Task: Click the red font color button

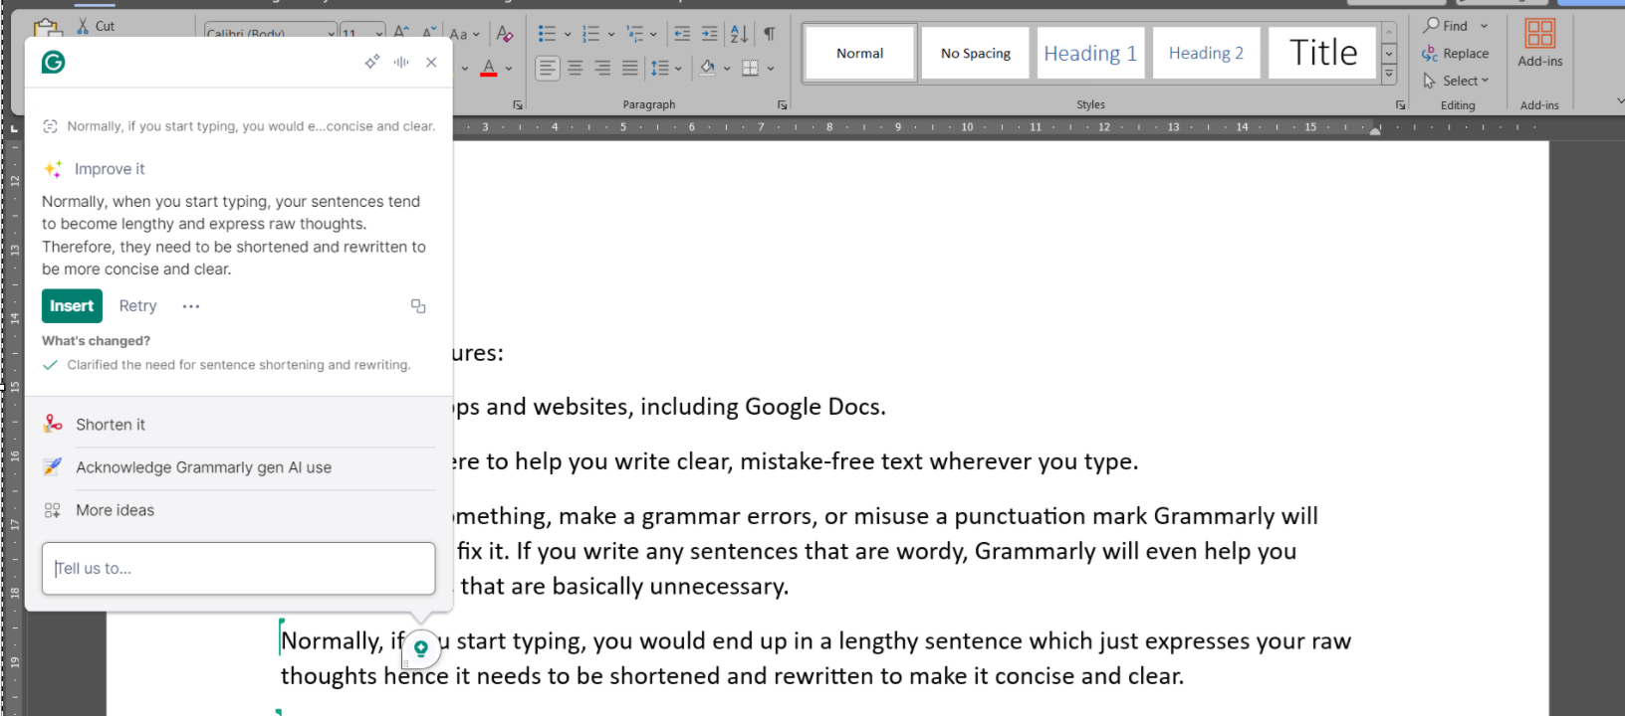Action: click(488, 69)
